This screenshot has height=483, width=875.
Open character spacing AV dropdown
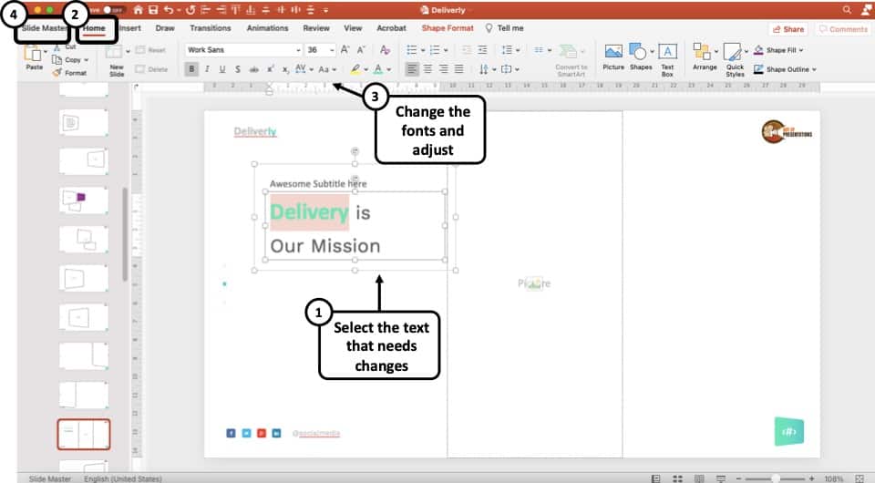(x=304, y=69)
